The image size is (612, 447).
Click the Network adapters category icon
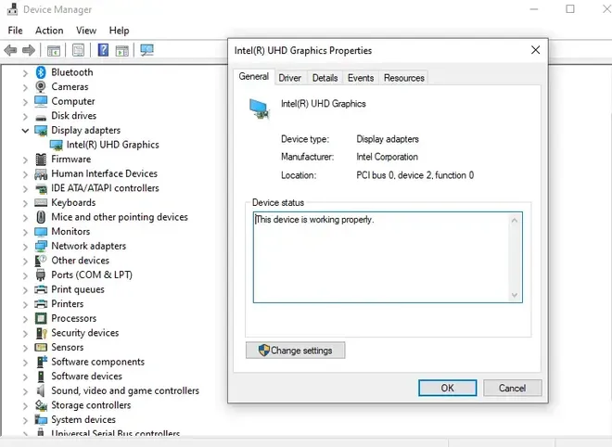coord(41,246)
